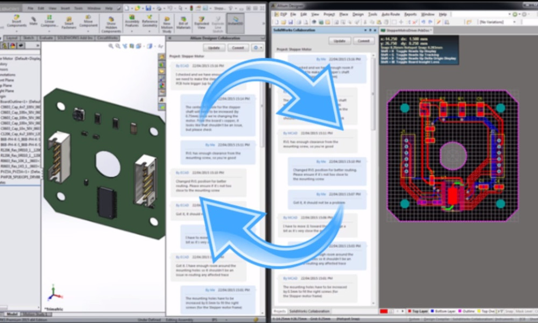538x323 pixels.
Task: Click the SolidWorks Open file icon
Action: coord(137,8)
